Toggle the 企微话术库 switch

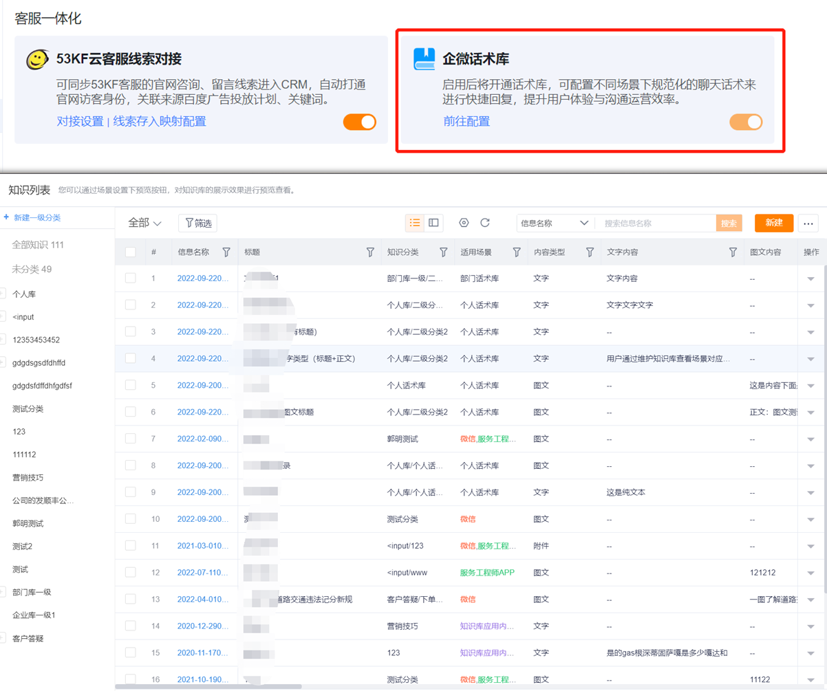pos(746,122)
